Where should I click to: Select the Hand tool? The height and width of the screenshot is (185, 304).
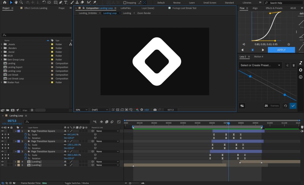pos(16,3)
